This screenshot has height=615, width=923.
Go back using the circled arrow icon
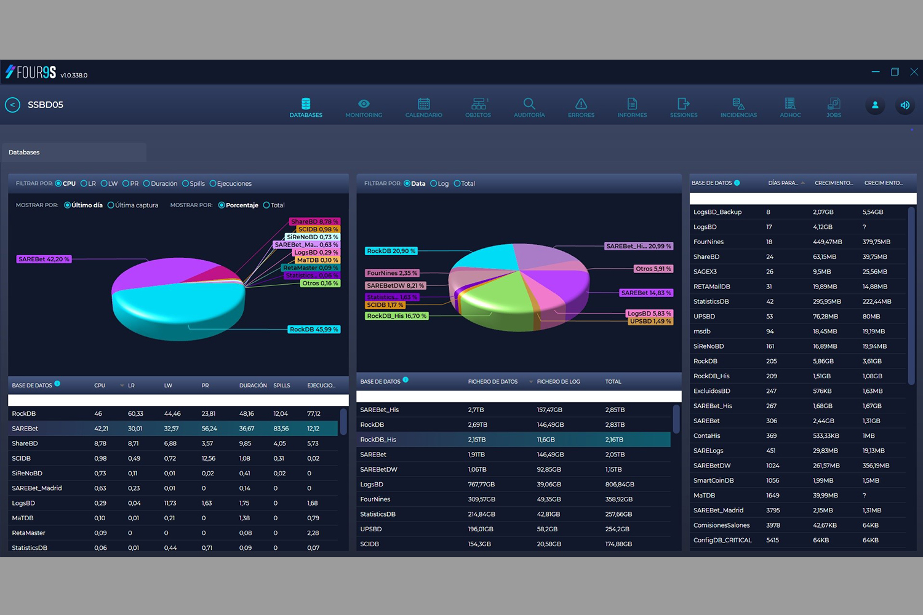tap(12, 105)
